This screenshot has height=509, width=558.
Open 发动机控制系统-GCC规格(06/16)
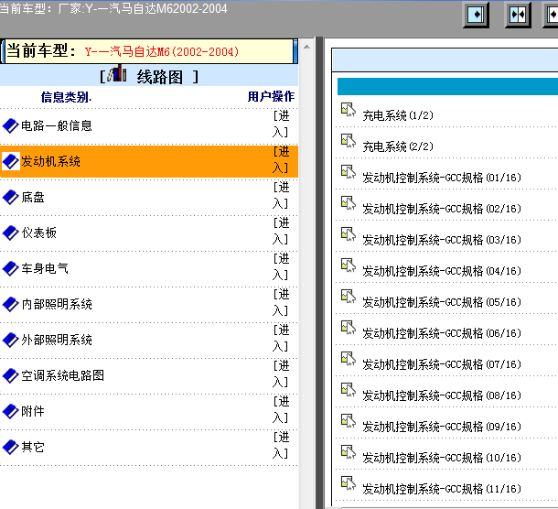[442, 333]
